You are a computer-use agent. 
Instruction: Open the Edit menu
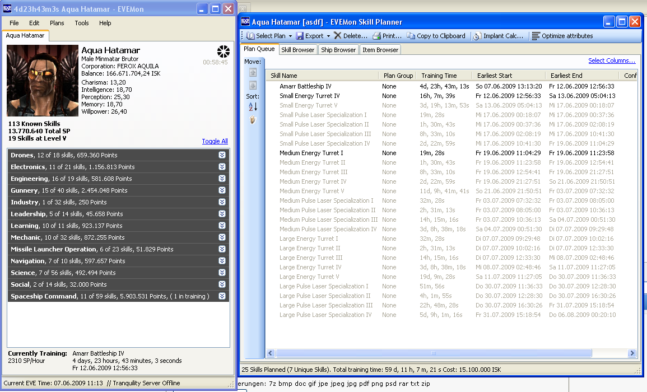click(x=34, y=23)
